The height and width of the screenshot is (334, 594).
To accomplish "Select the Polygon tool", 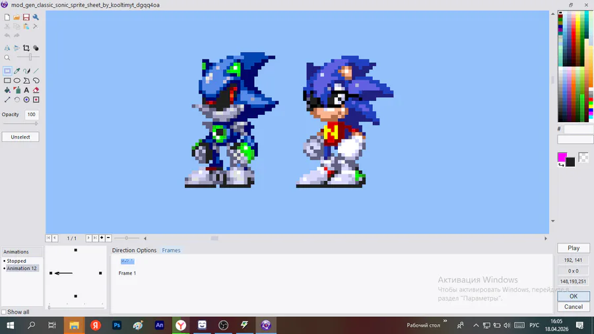I will 26,81.
